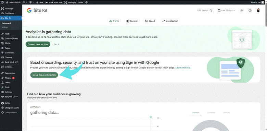Screen dimensions: 267x131
Task: Open the Learn more link
Action: pyautogui.click(x=183, y=68)
